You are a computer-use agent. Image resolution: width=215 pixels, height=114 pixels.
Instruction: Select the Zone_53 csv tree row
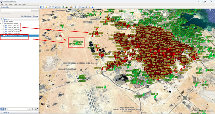[13, 26]
